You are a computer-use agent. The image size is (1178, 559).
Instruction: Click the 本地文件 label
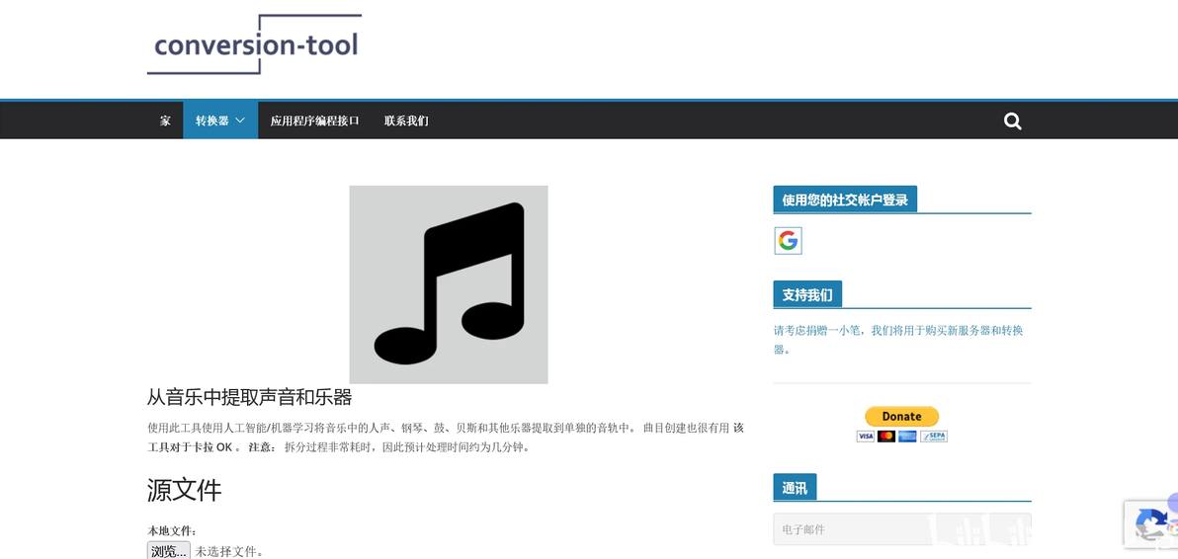point(172,531)
